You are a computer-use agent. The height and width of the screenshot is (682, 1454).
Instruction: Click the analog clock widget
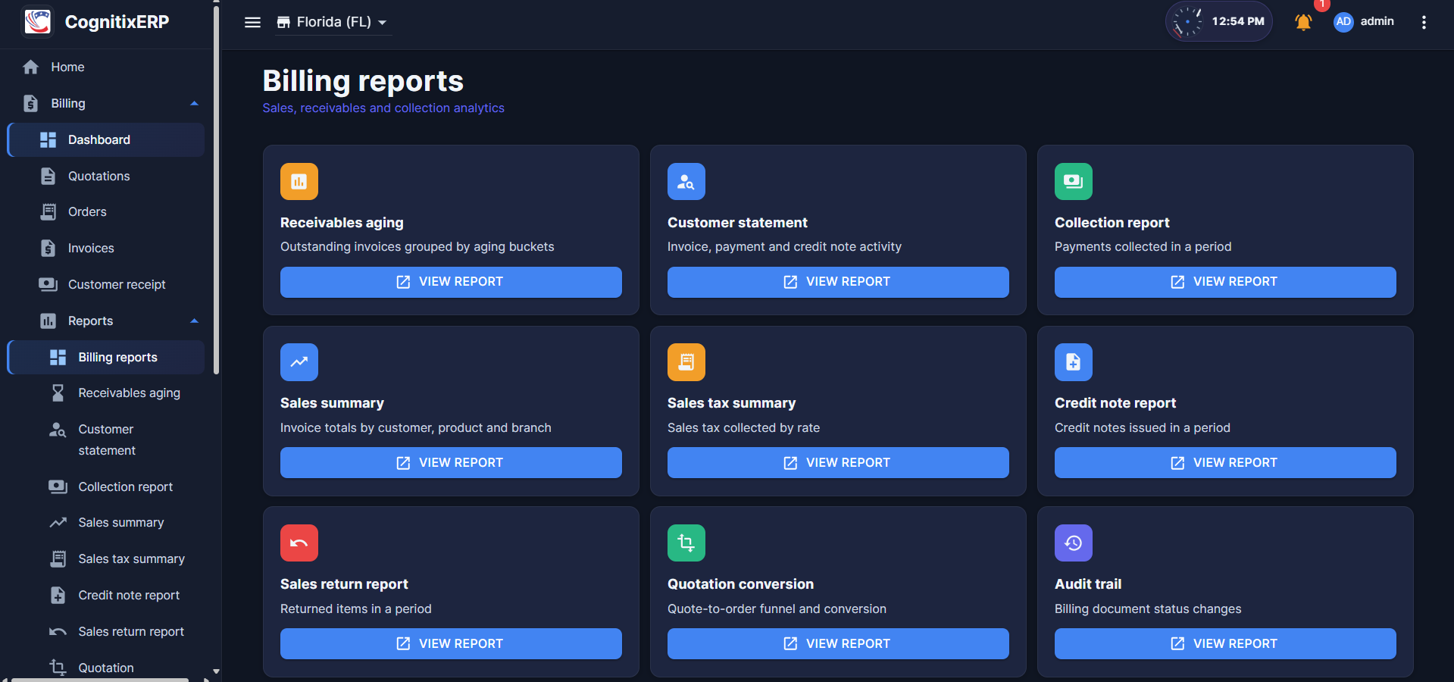[1187, 21]
